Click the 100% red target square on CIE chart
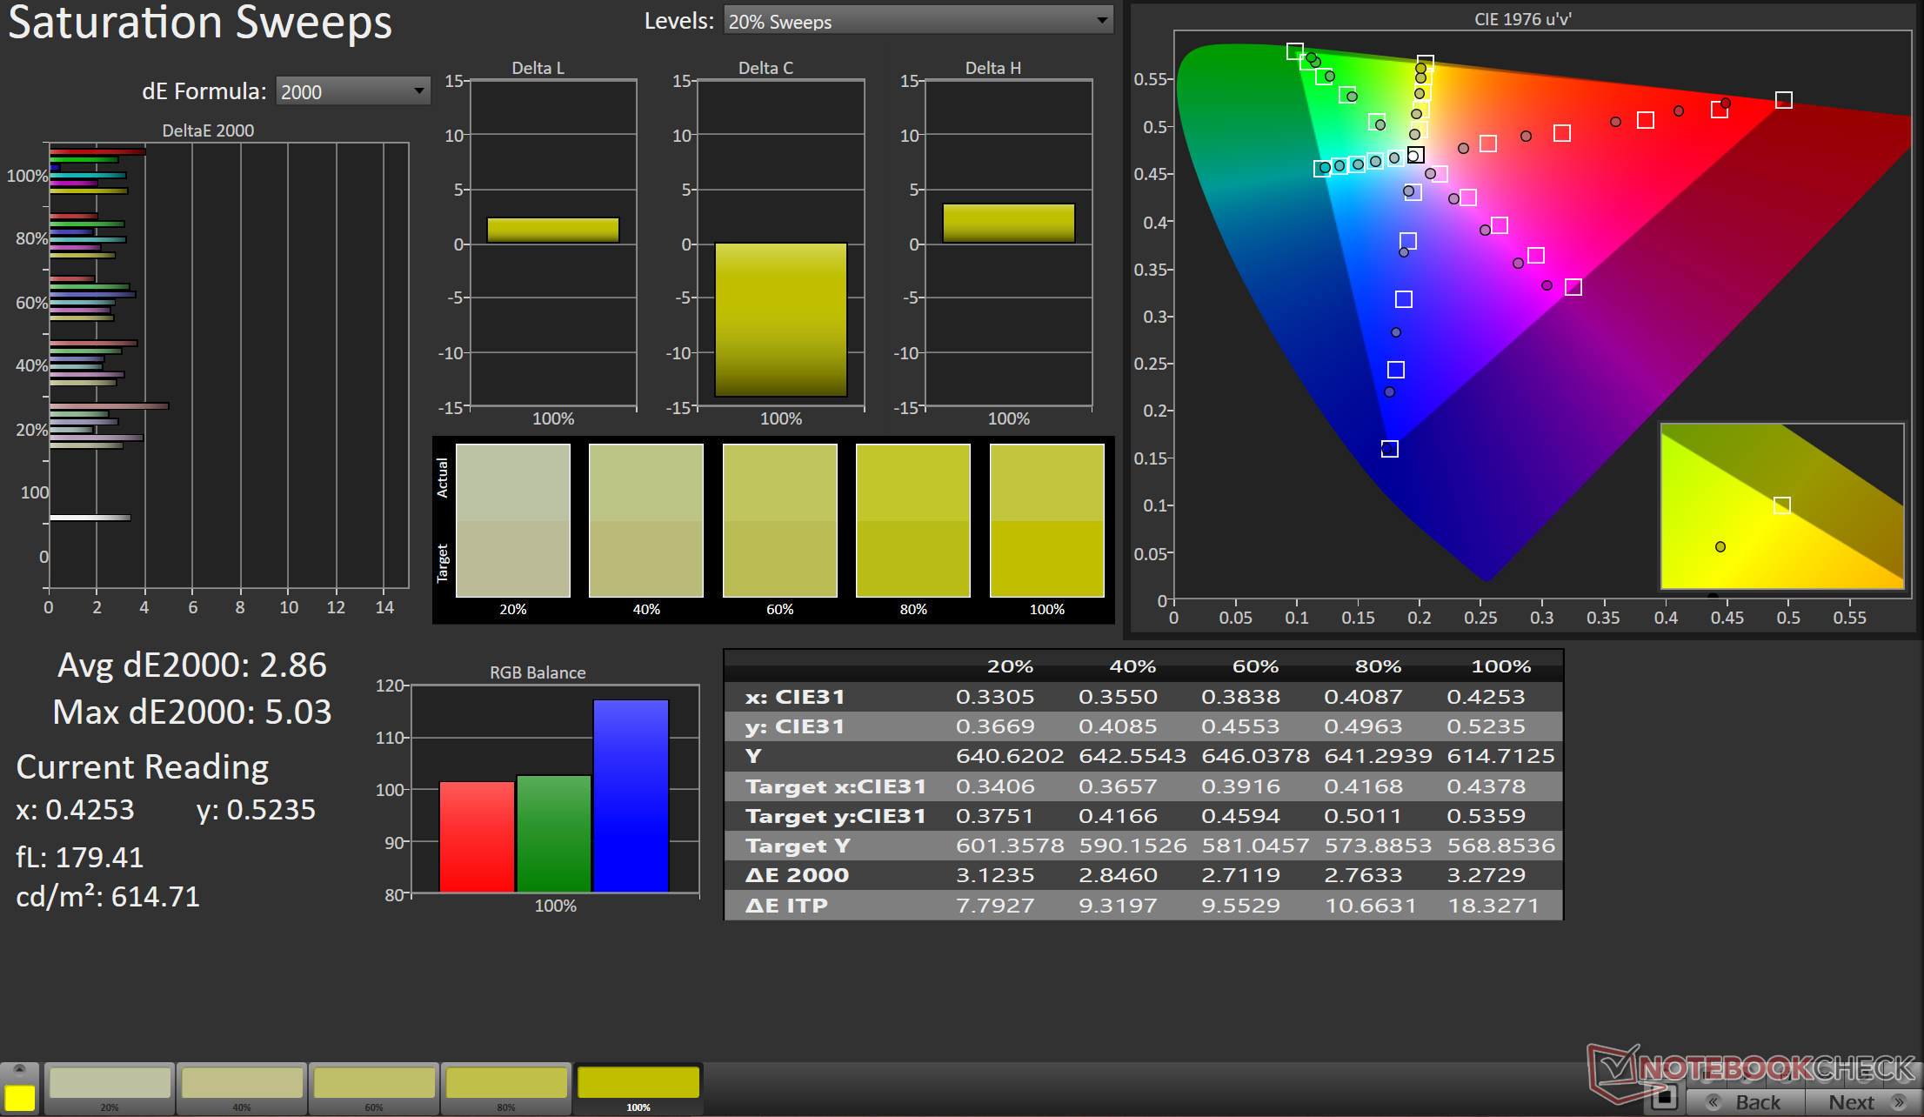 [x=1783, y=100]
